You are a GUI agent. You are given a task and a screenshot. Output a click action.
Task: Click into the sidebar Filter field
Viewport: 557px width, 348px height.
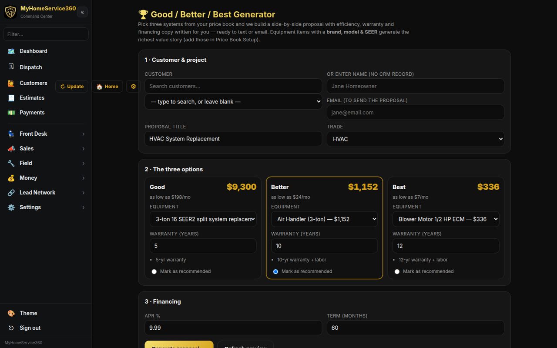pos(46,34)
